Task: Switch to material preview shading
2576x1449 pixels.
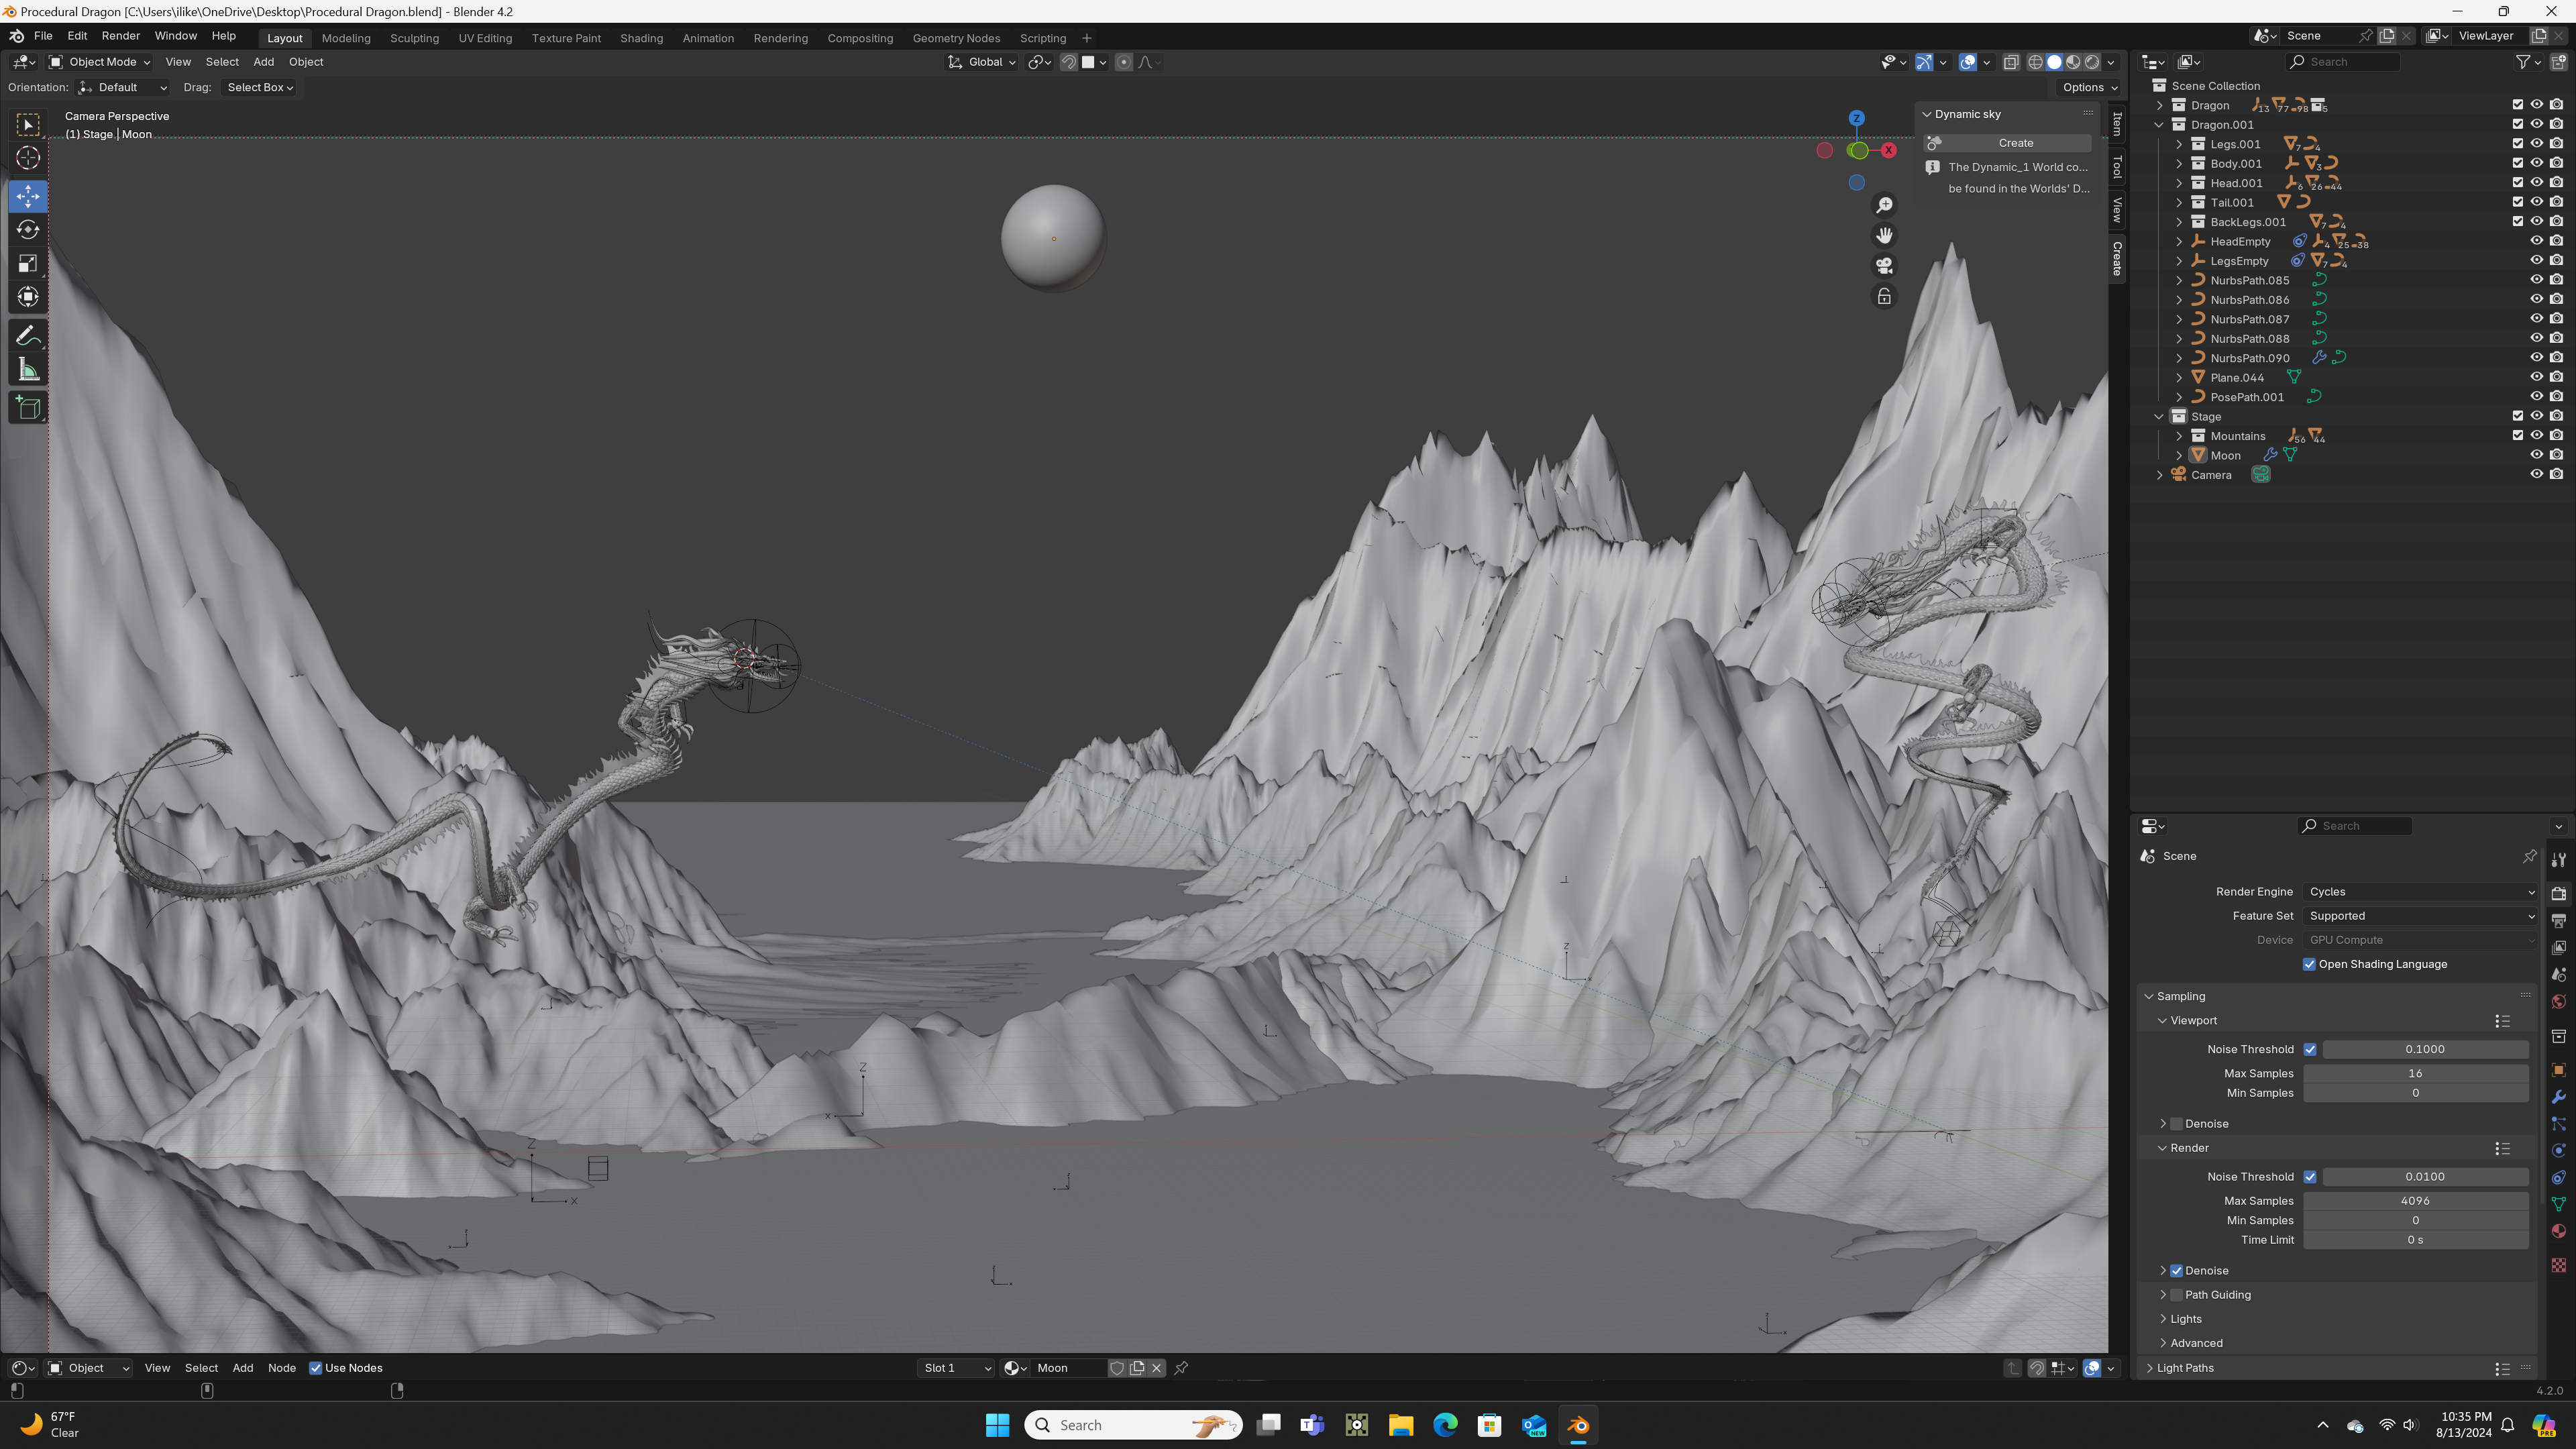Action: (2073, 62)
